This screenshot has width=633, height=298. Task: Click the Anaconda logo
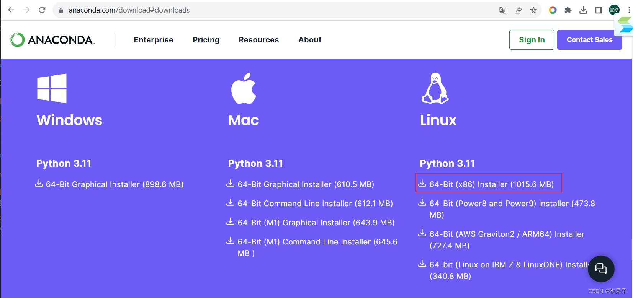click(52, 40)
